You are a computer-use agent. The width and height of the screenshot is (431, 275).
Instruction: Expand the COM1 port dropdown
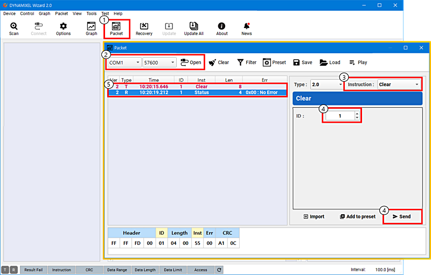[124, 62]
